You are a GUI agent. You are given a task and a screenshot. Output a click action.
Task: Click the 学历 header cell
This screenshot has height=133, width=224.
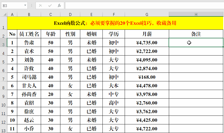(x=114, y=34)
